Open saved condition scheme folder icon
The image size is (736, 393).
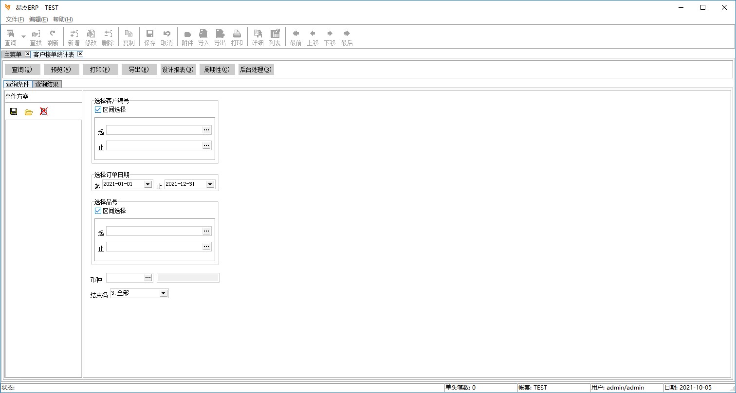(29, 112)
